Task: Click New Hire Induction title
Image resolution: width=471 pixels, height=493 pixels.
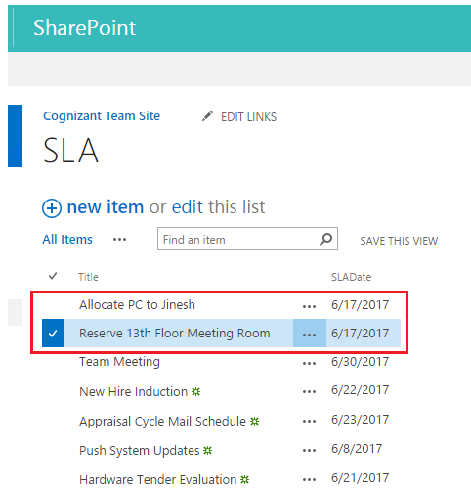Action: (x=134, y=391)
